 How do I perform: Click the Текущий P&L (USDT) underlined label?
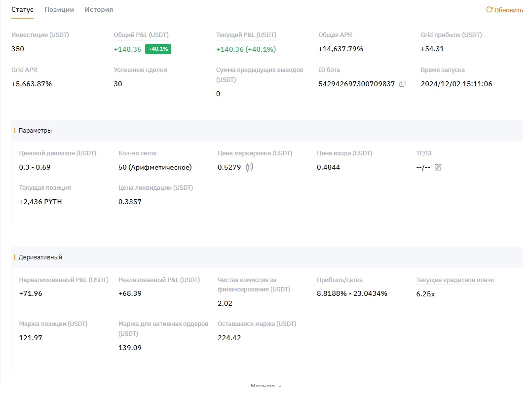pos(246,35)
